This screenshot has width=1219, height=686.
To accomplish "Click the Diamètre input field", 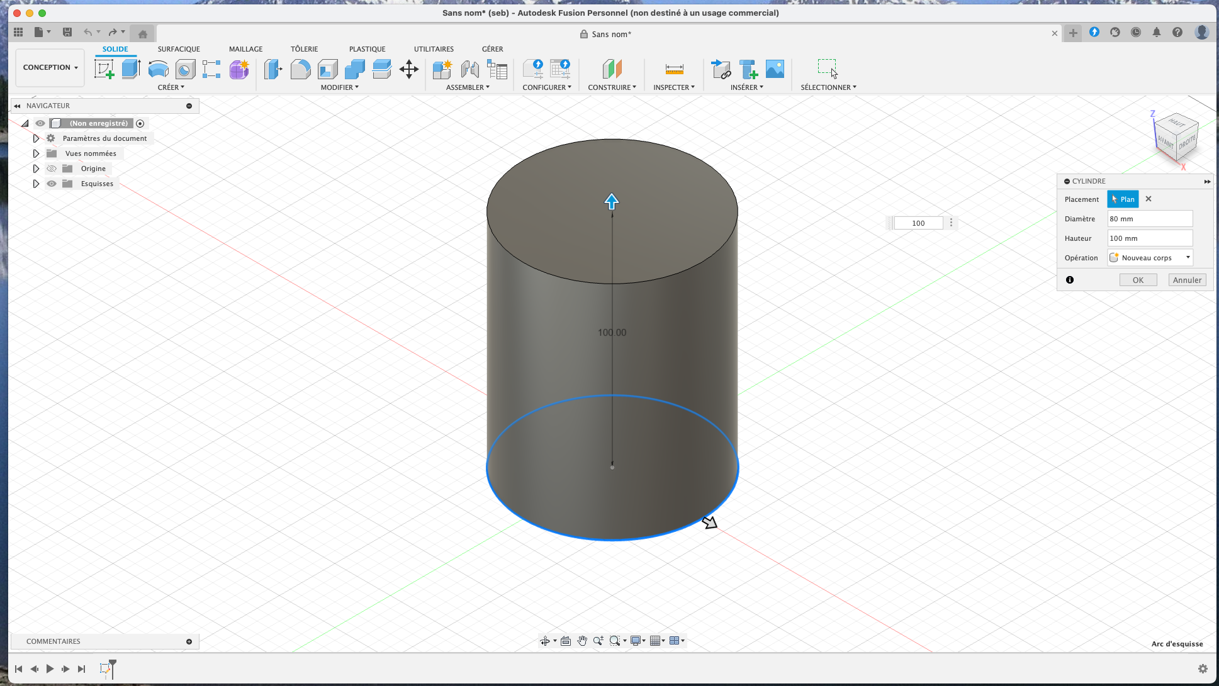I will 1149,219.
